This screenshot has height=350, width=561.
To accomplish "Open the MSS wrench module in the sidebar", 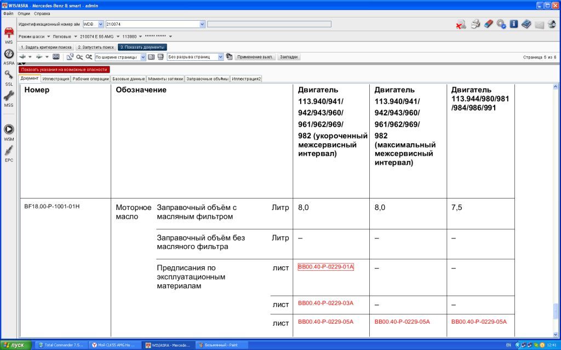I will tap(9, 98).
